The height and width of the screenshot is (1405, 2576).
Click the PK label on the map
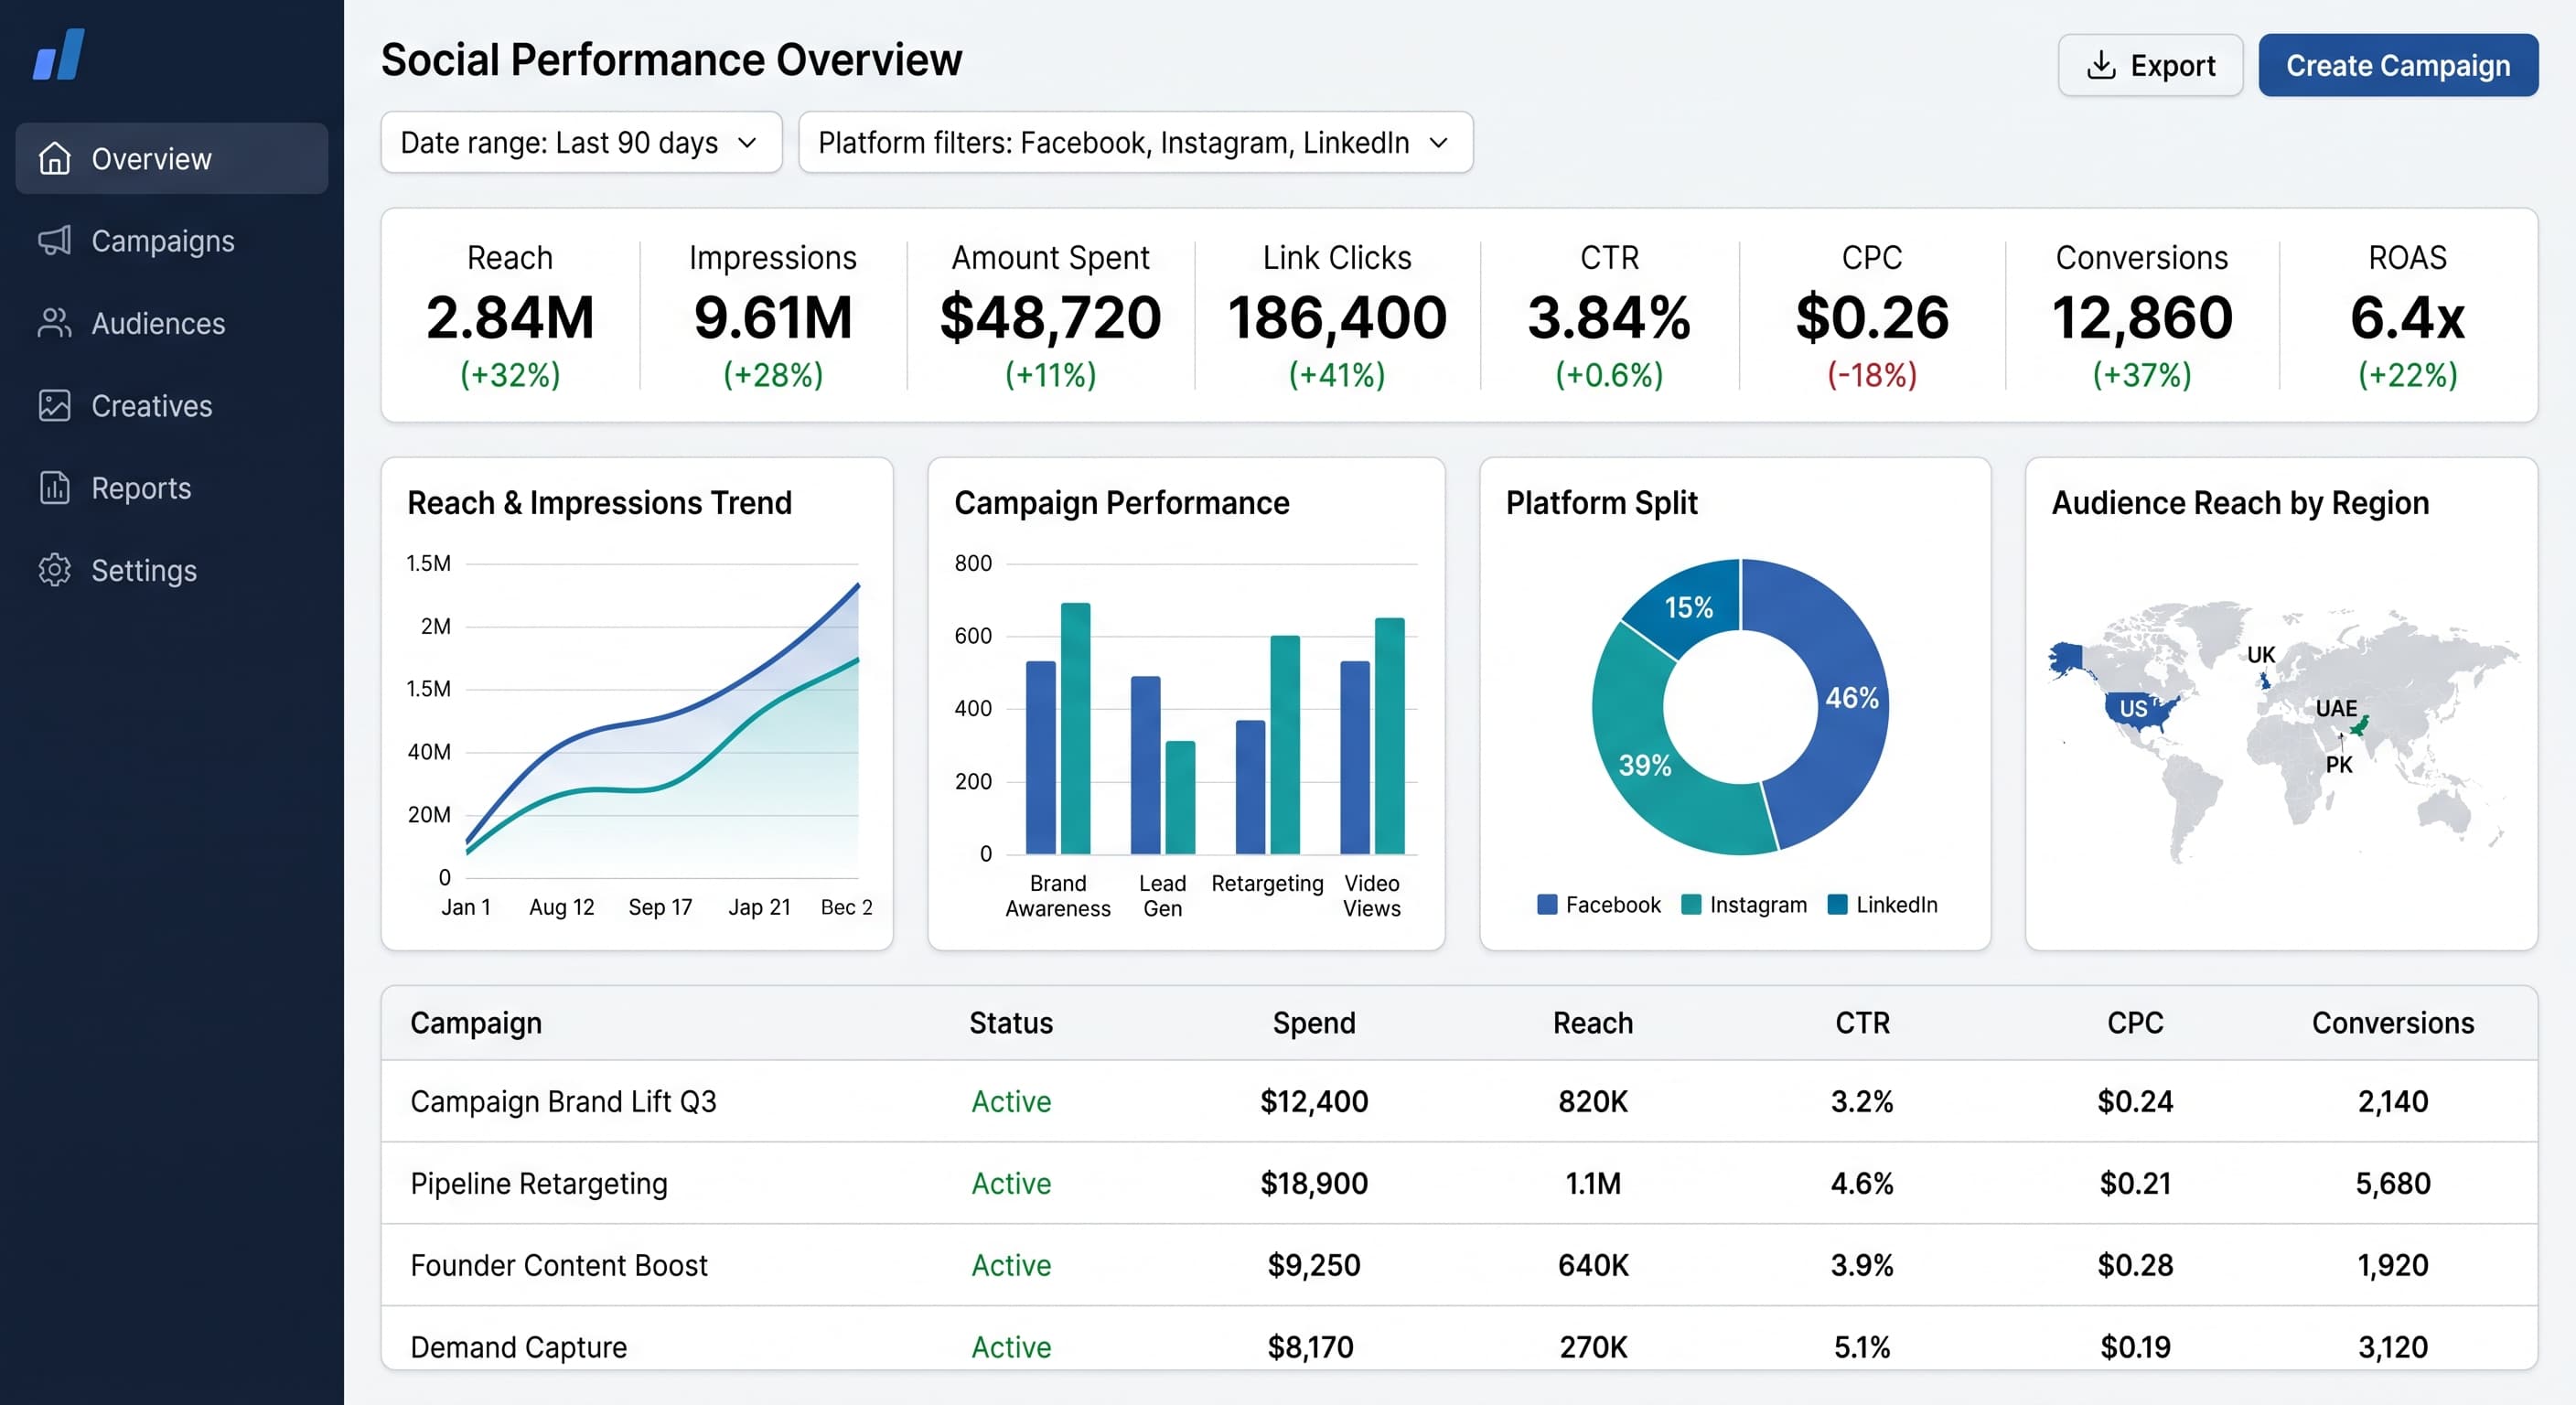pyautogui.click(x=2339, y=764)
